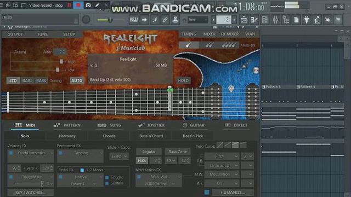Click the KEY SWITCHES button
The image size is (351, 197).
(x=31, y=192)
